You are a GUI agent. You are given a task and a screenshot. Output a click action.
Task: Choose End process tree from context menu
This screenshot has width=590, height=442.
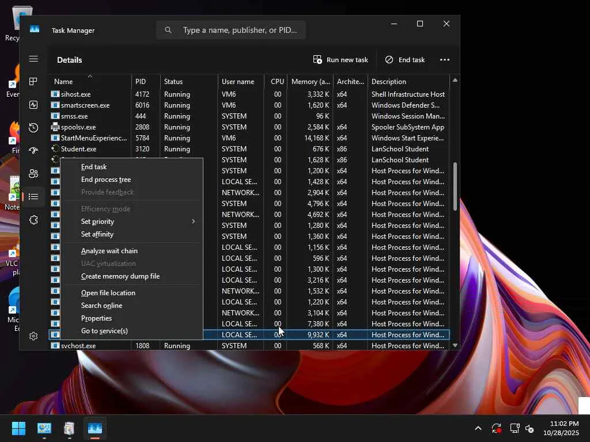[x=106, y=180]
